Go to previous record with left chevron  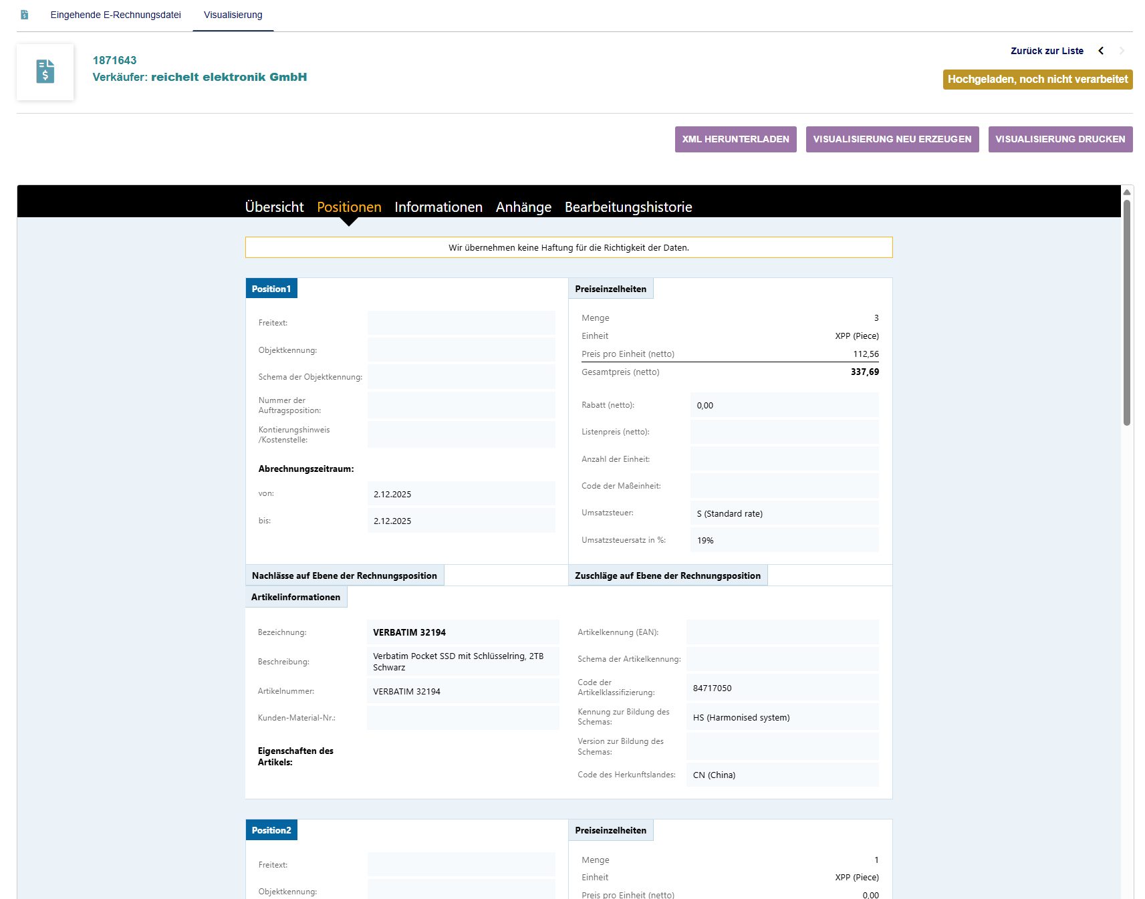1101,51
